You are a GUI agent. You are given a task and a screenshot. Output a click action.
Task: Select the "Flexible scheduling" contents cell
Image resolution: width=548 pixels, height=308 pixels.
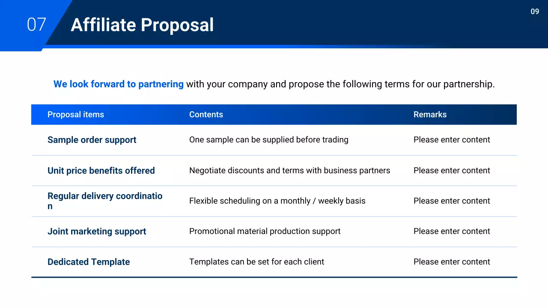pyautogui.click(x=277, y=201)
